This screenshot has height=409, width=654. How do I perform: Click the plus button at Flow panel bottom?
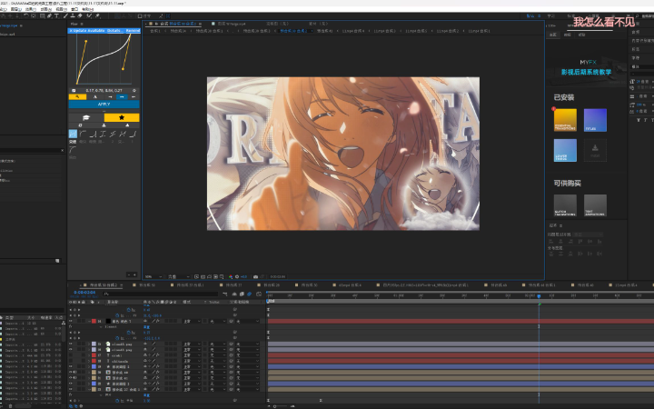tap(134, 274)
